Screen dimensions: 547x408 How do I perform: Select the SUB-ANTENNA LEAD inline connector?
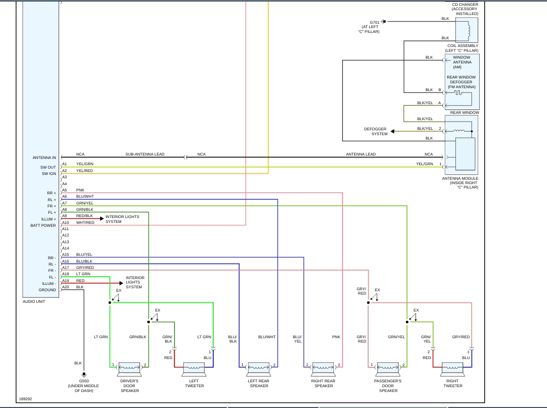click(185, 157)
